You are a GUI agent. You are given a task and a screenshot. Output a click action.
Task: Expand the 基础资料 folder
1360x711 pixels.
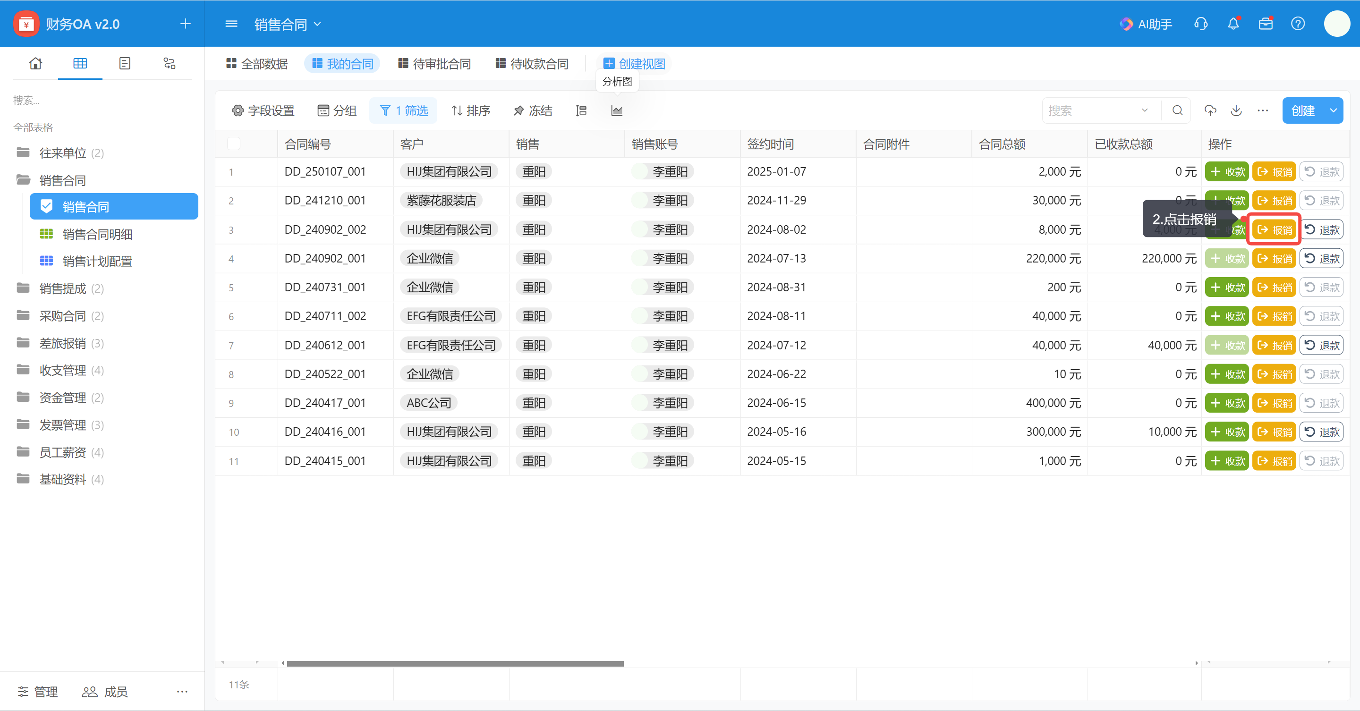[61, 479]
